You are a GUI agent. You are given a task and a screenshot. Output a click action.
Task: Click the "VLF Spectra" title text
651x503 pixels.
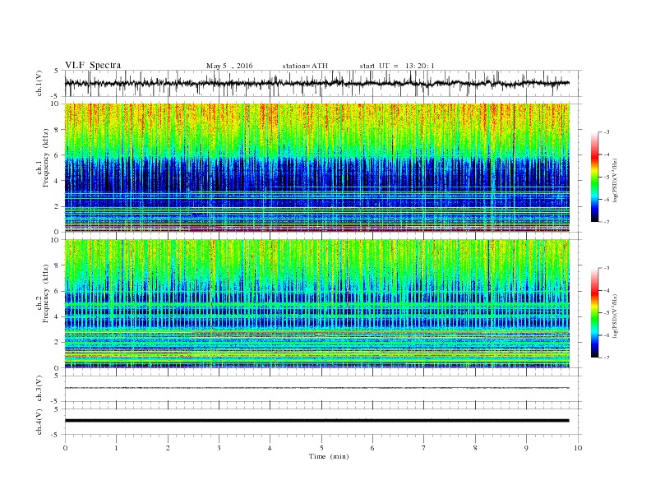[93, 65]
